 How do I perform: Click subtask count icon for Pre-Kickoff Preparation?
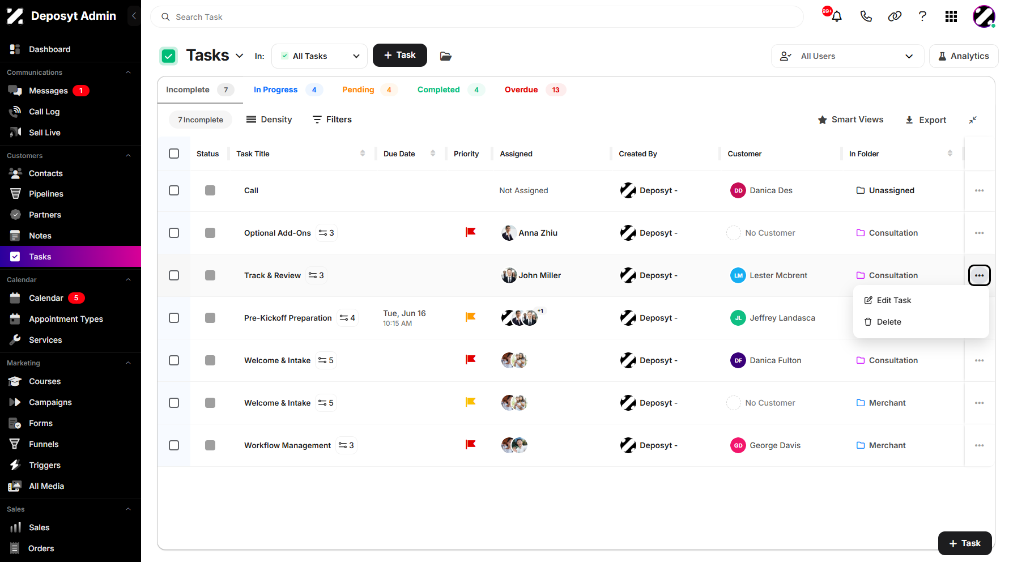[x=348, y=318]
